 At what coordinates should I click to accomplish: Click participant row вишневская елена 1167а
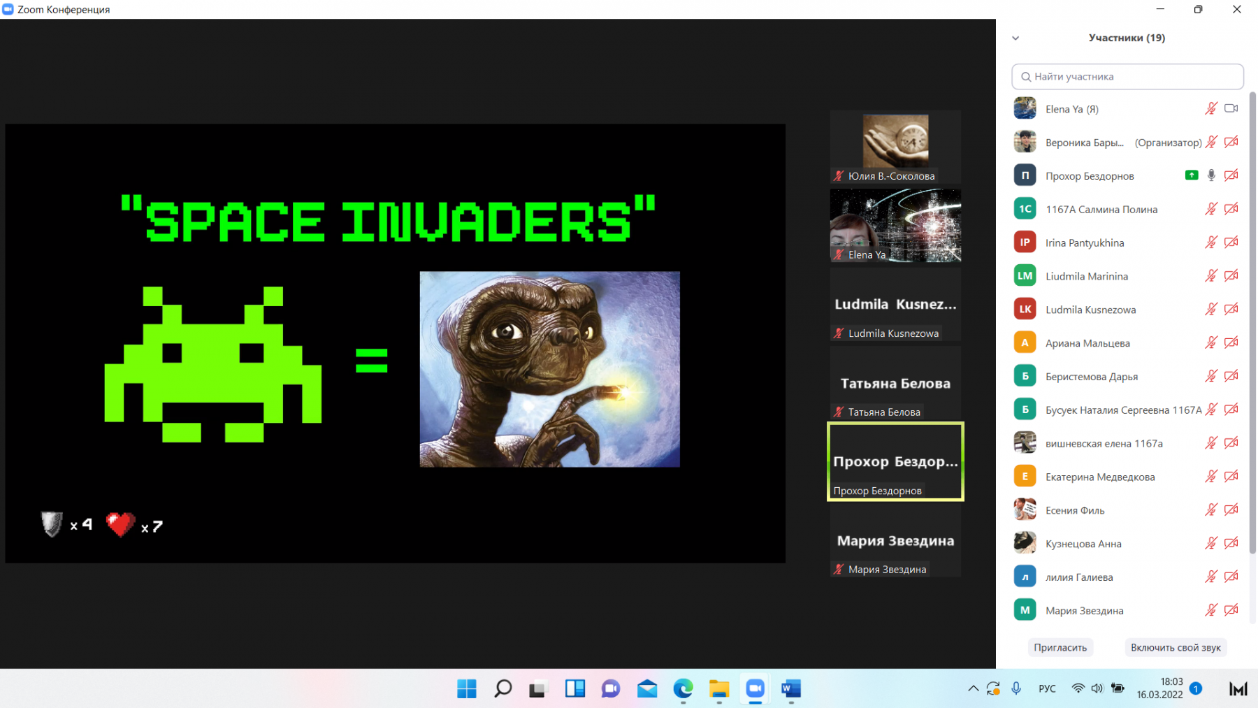point(1127,443)
